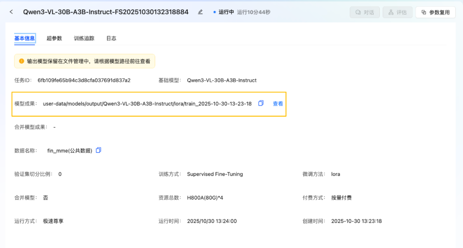This screenshot has height=248, width=463.
Task: Click the 数据名称 label
Action: pos(26,150)
